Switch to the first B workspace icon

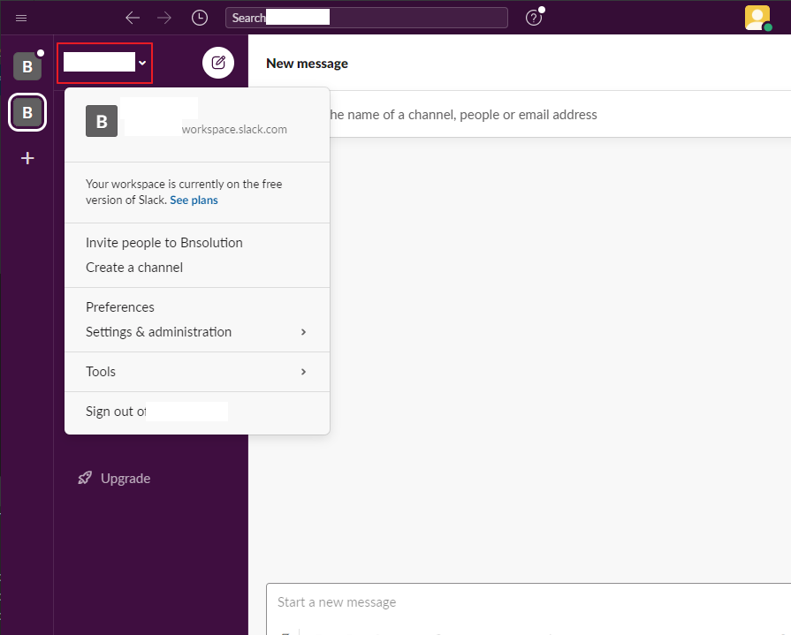[x=27, y=66]
